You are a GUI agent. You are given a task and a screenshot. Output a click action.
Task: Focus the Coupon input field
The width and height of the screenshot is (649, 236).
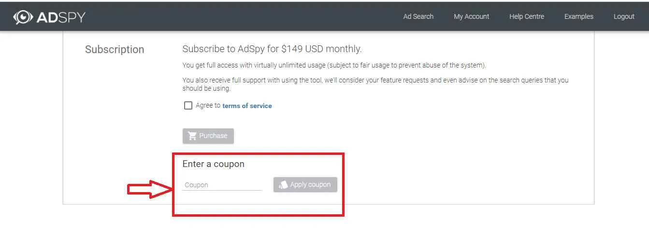coord(222,185)
